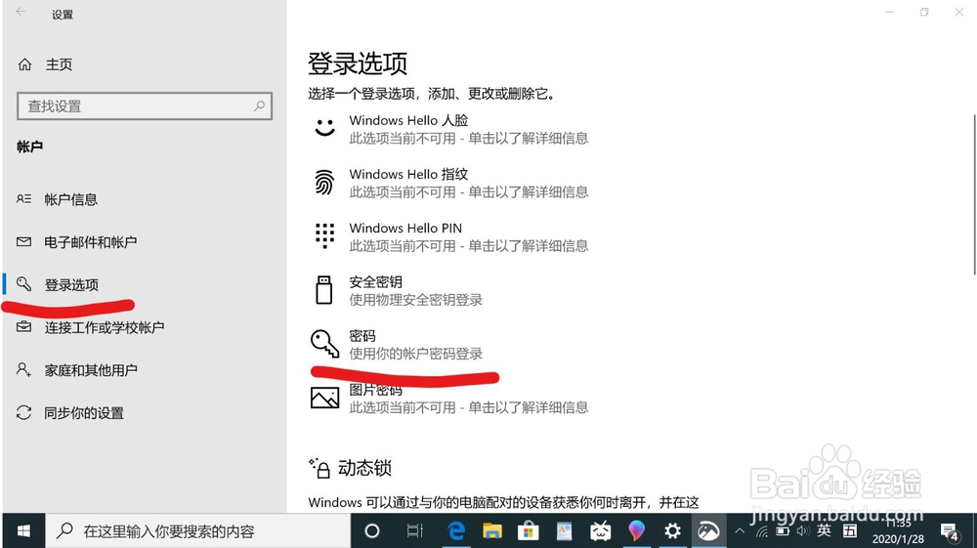
Task: Go back with the Settings back arrow
Action: (x=21, y=13)
